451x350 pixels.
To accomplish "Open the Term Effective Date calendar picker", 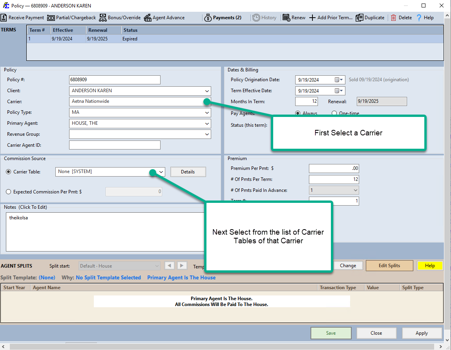I will click(x=339, y=91).
